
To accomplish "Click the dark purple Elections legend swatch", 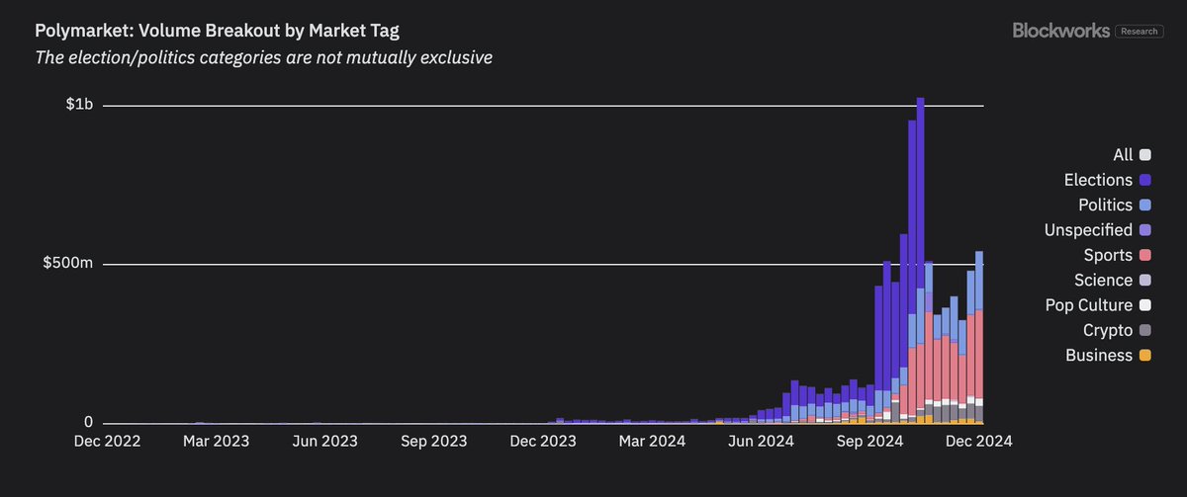I will coord(1145,180).
